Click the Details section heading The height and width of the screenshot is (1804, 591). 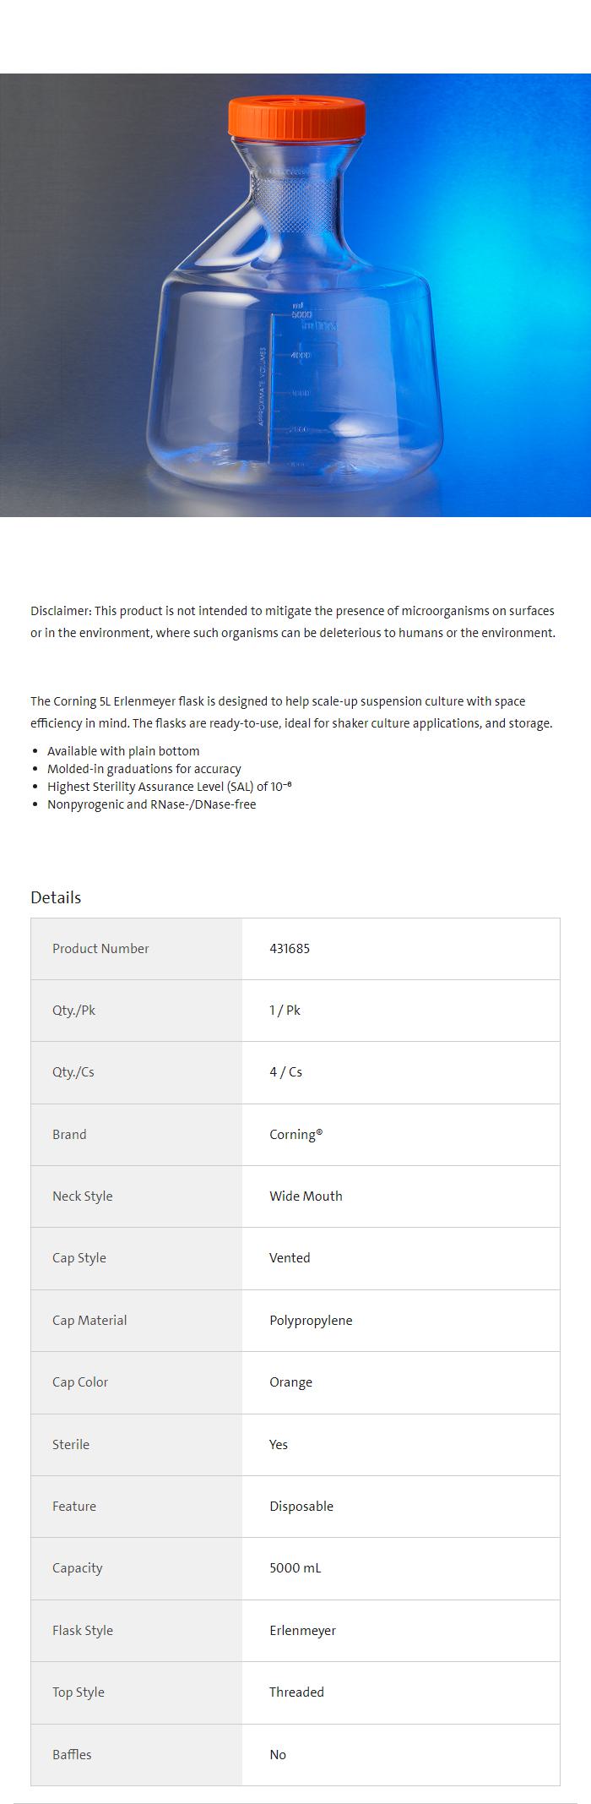coord(56,897)
